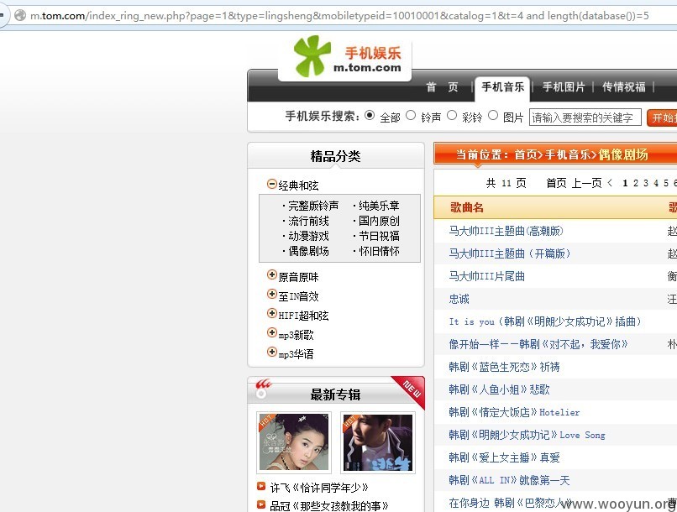Image resolution: width=677 pixels, height=512 pixels.
Task: Click the search keyword input field
Action: 585,118
